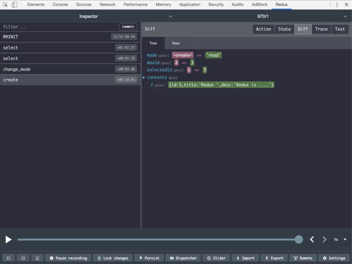Screen dimensions: 352x264
Task: Open the Memory tab
Action: tap(163, 4)
